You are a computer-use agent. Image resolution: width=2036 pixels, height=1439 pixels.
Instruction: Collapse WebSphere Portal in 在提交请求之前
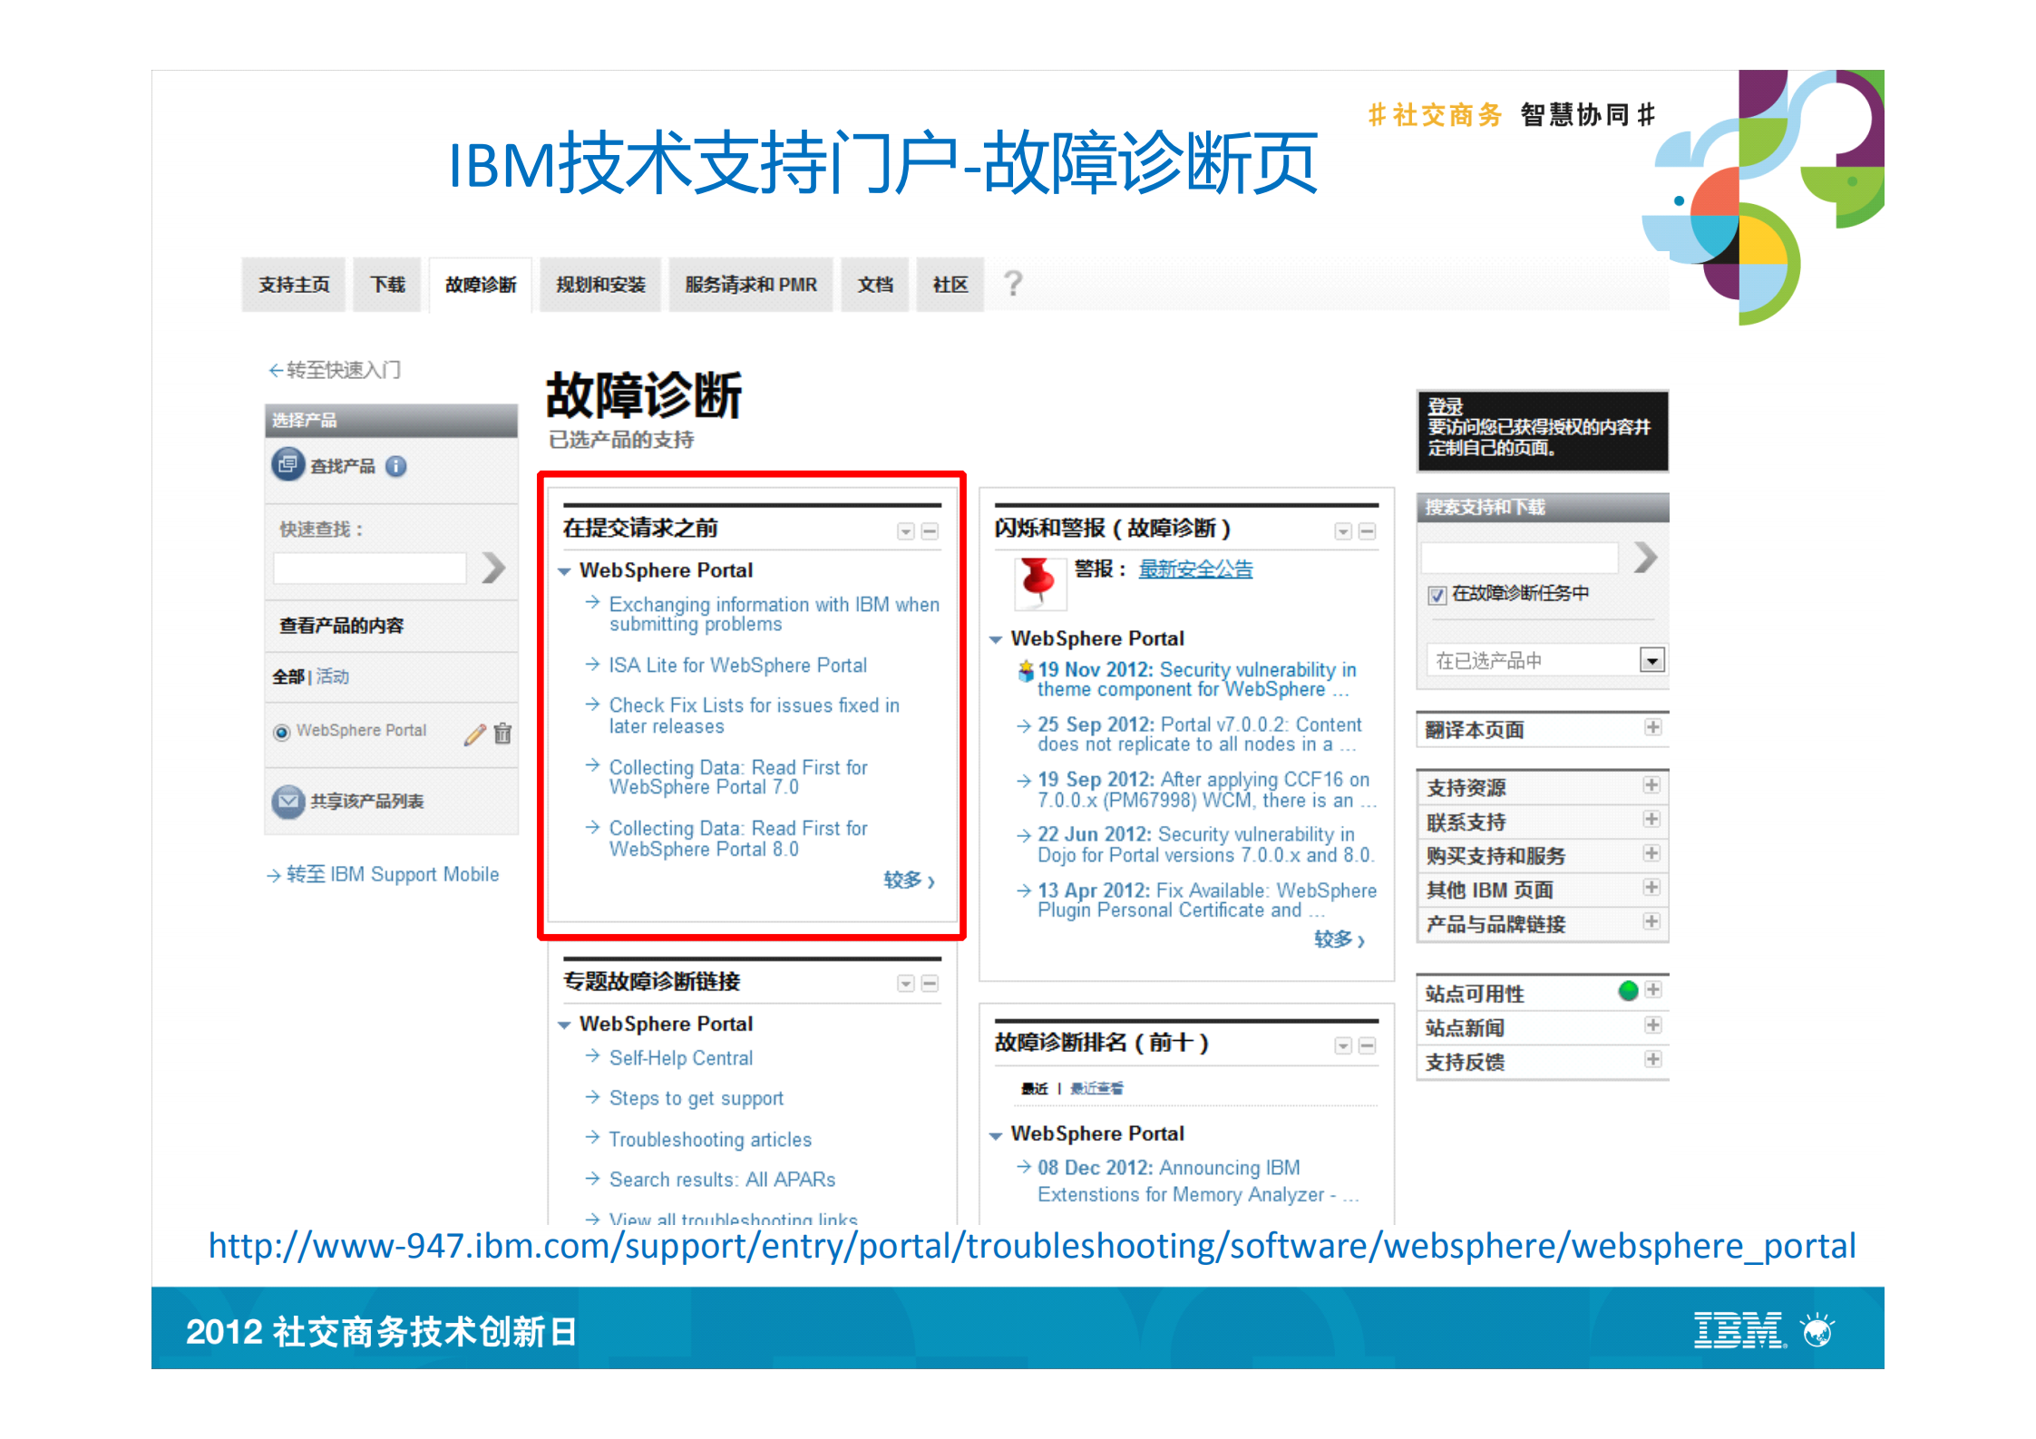pos(564,570)
